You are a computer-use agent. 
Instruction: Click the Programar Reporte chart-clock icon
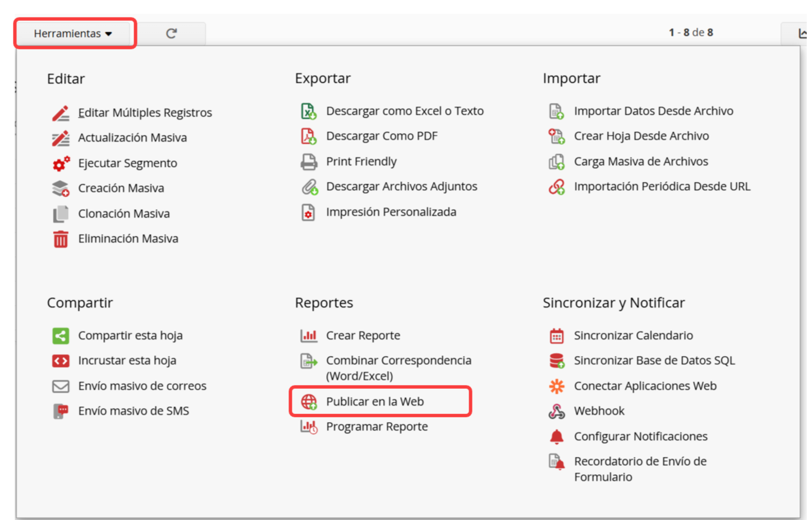[x=309, y=427]
